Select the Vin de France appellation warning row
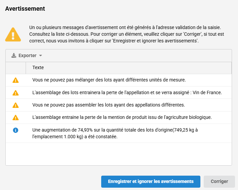 127,92
